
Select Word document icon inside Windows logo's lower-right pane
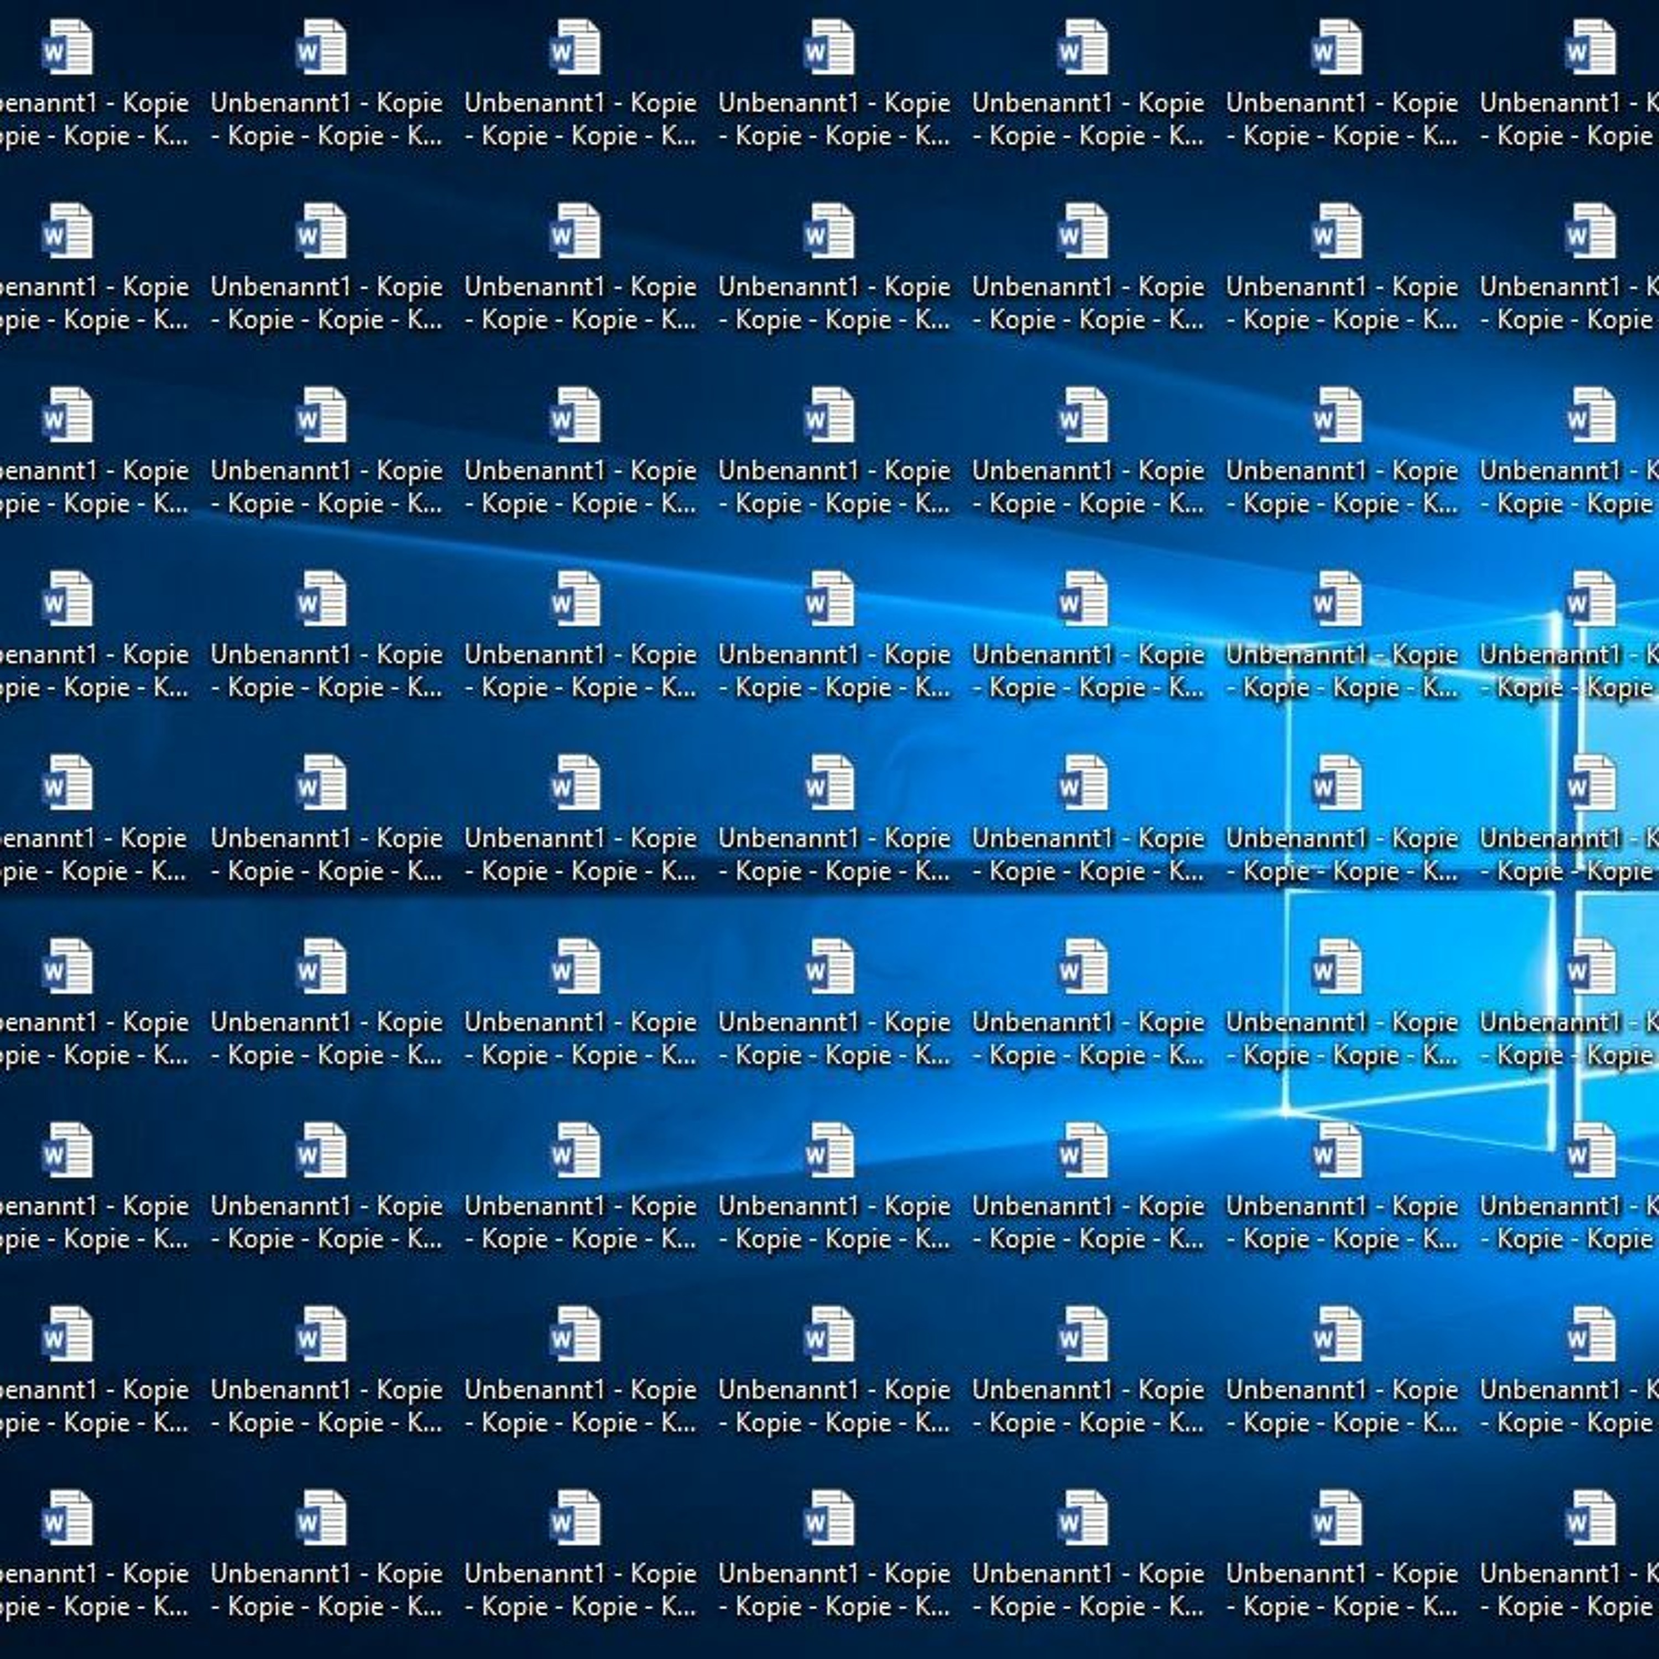click(x=1591, y=966)
